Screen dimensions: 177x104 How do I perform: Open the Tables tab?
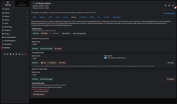(92, 17)
